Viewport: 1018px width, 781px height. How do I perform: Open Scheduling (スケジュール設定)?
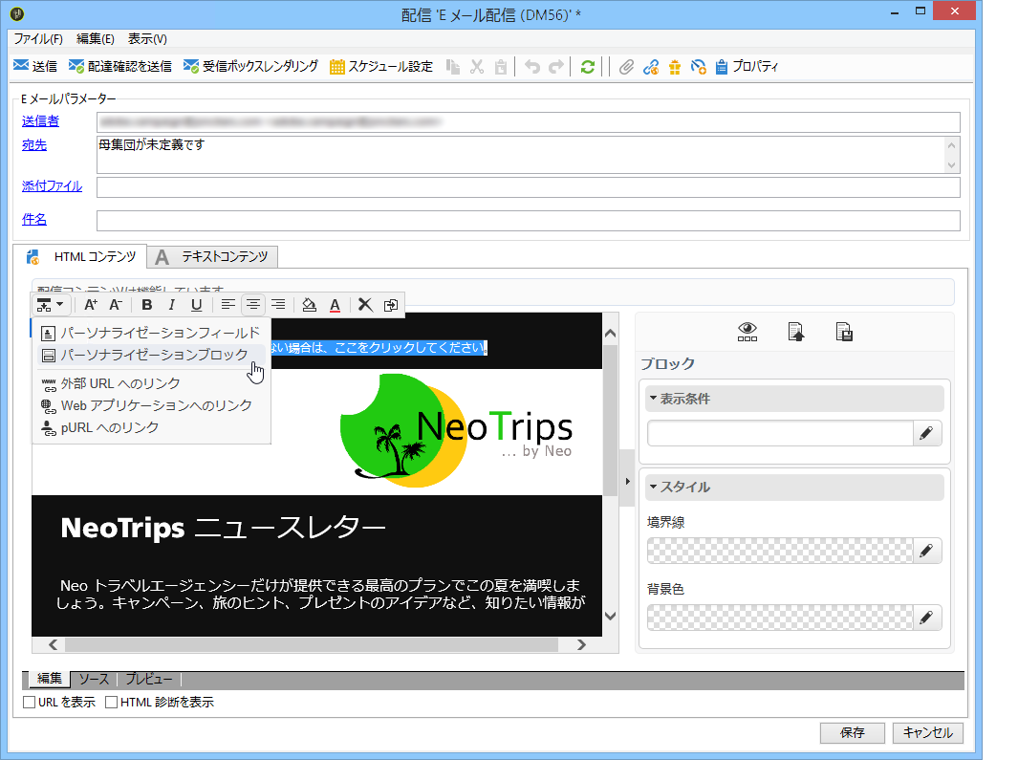[381, 66]
